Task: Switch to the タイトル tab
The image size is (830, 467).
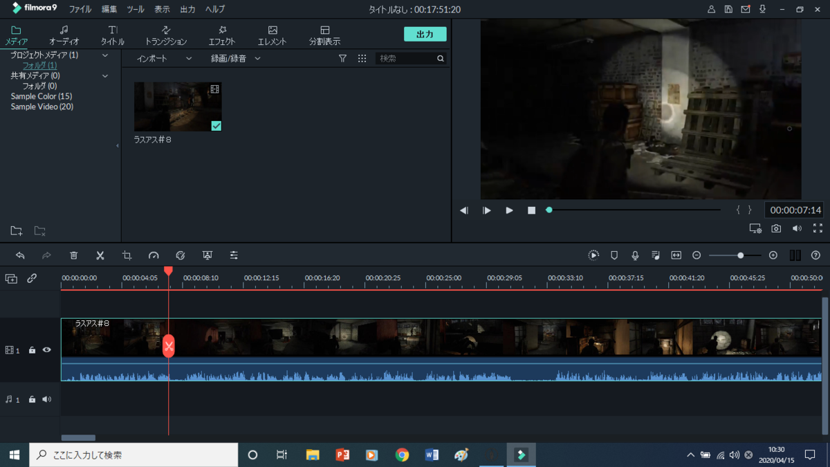Action: point(113,35)
